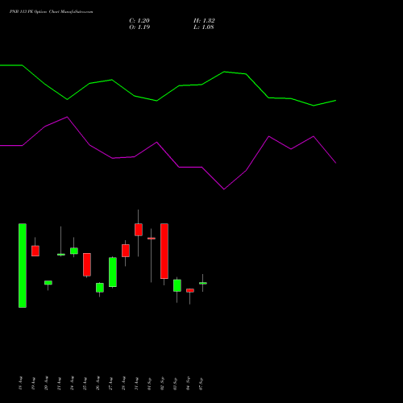Image resolution: width=403 pixels, height=403 pixels.
Task: Click the red candle on 31 Aug
Action: tap(139, 230)
